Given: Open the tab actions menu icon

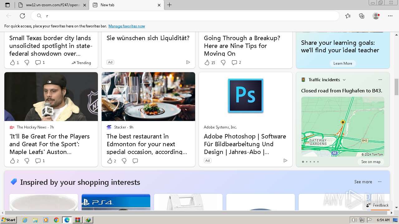Looking at the screenshot, I should point(7,5).
